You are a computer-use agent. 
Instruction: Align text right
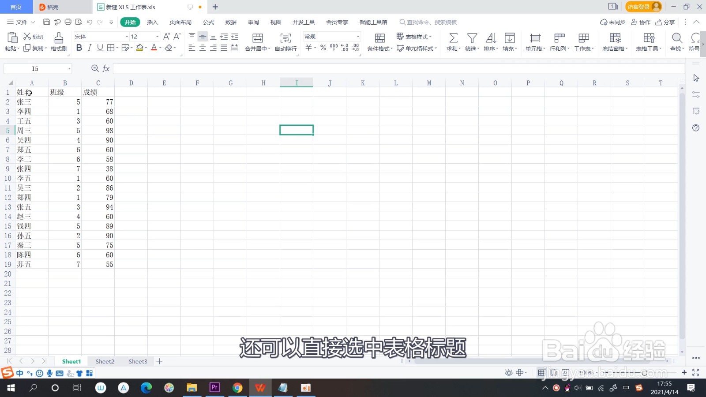(x=213, y=48)
